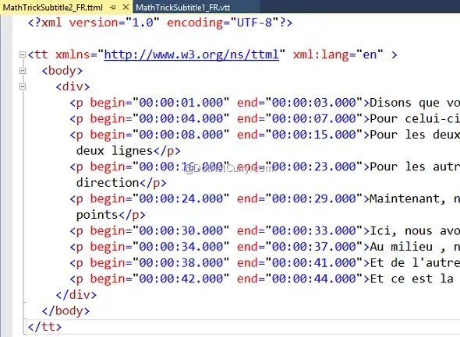Click end="00:00:03.000" value
This screenshot has width=460, height=337.
(314, 103)
